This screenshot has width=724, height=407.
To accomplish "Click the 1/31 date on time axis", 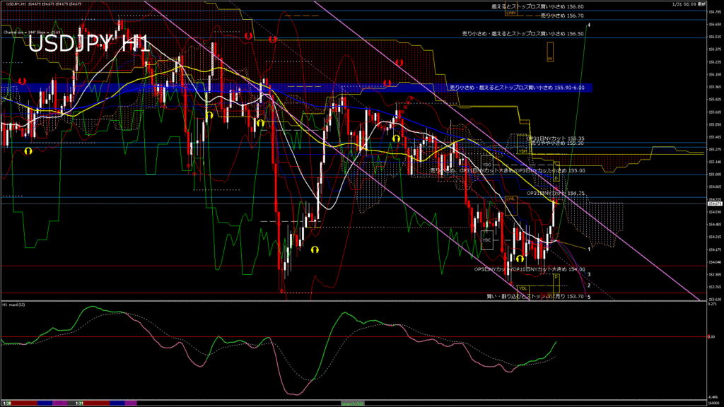I will tap(80, 403).
